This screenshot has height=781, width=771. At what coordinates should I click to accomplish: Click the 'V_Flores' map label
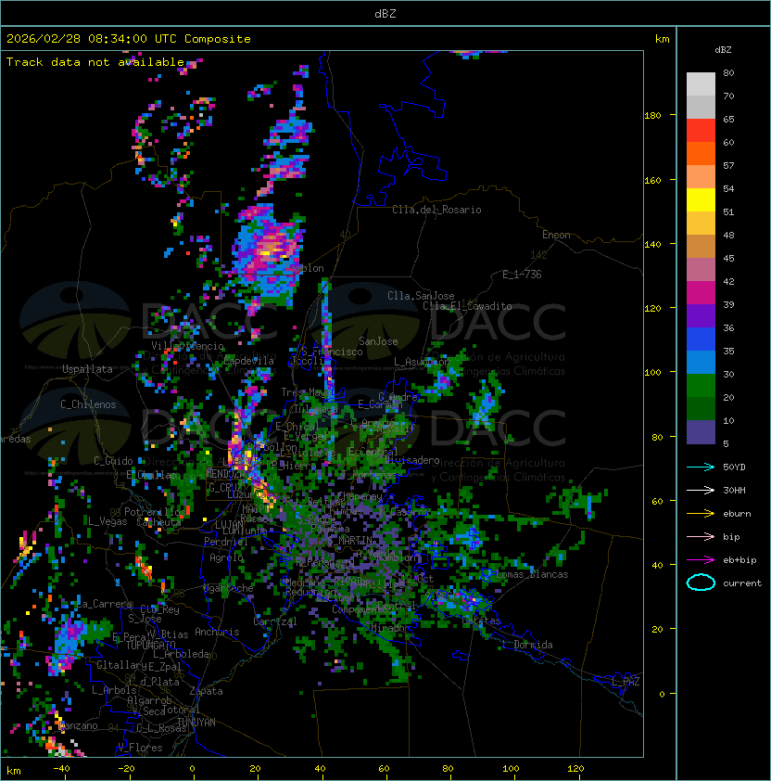point(140,748)
